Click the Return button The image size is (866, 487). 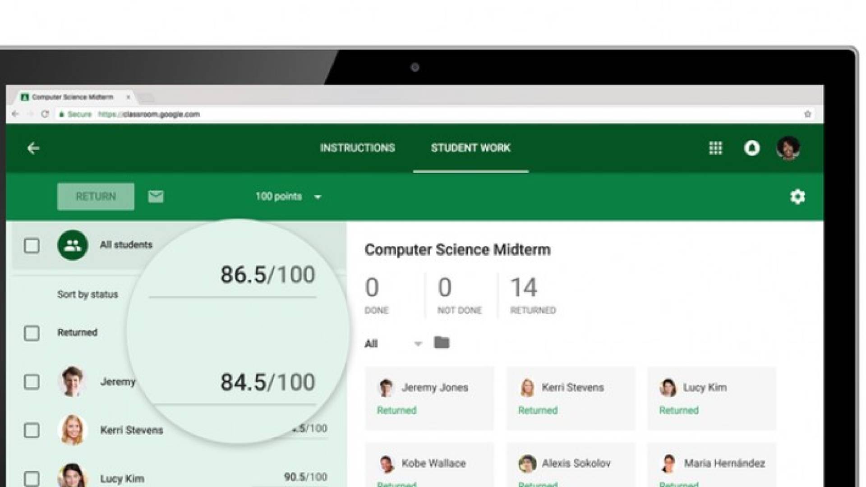(x=96, y=197)
